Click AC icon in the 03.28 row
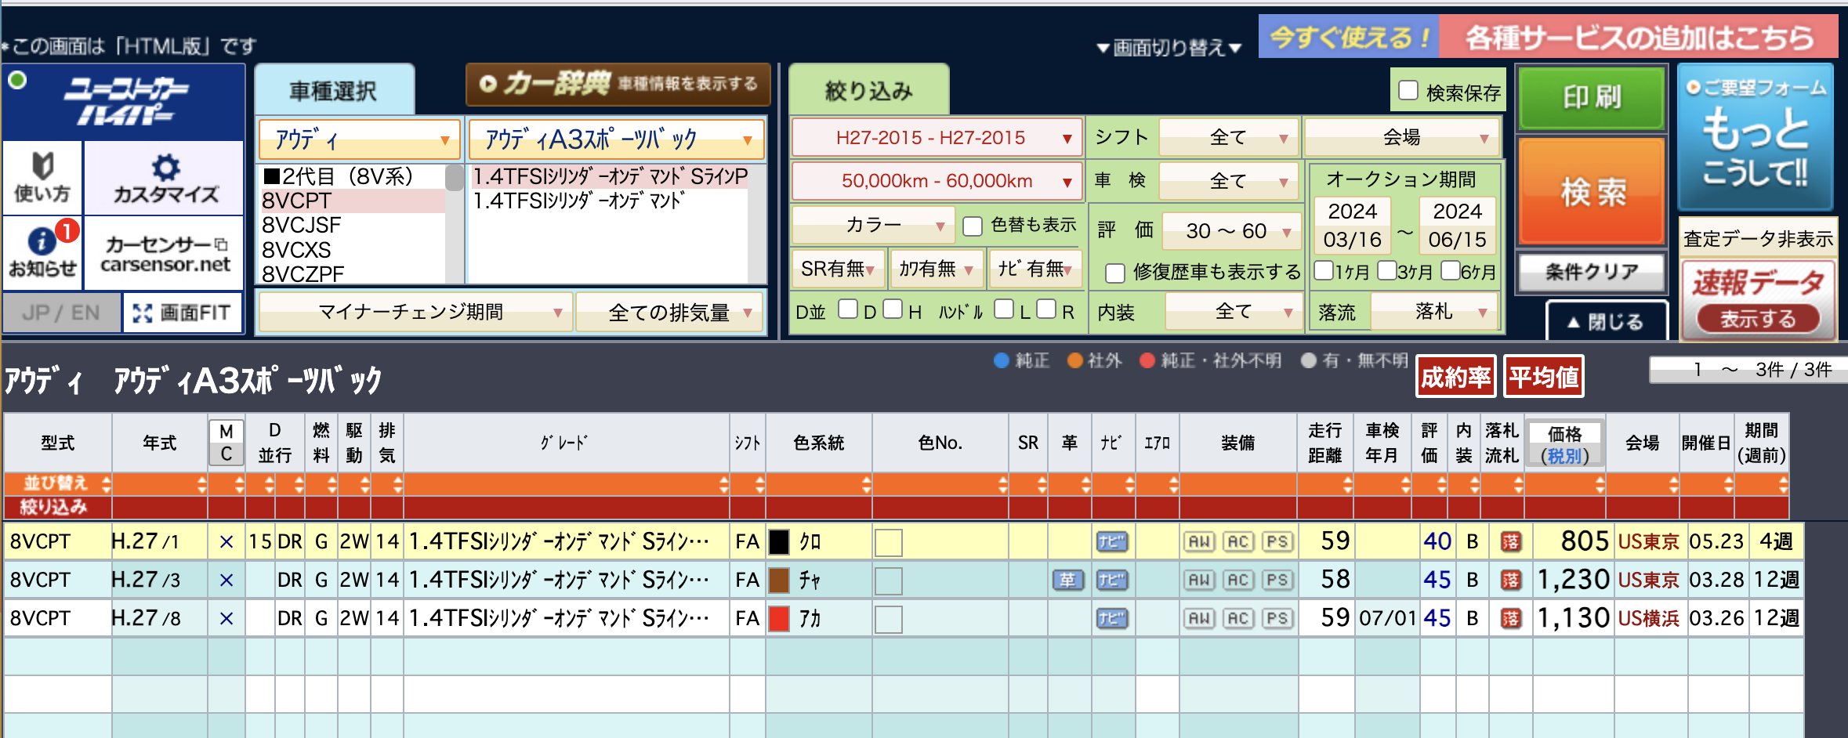Screen dimensions: 1848x738 1238,580
